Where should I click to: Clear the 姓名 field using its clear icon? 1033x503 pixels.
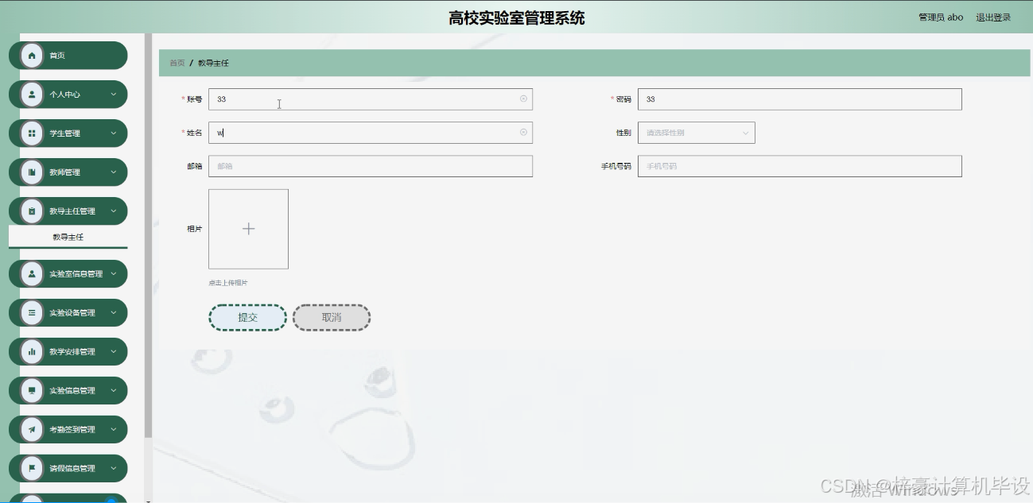click(x=523, y=133)
